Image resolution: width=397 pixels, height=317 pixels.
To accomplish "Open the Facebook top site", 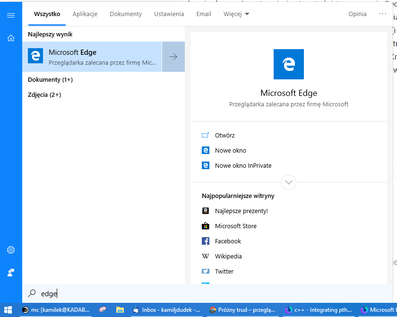I will [x=228, y=241].
